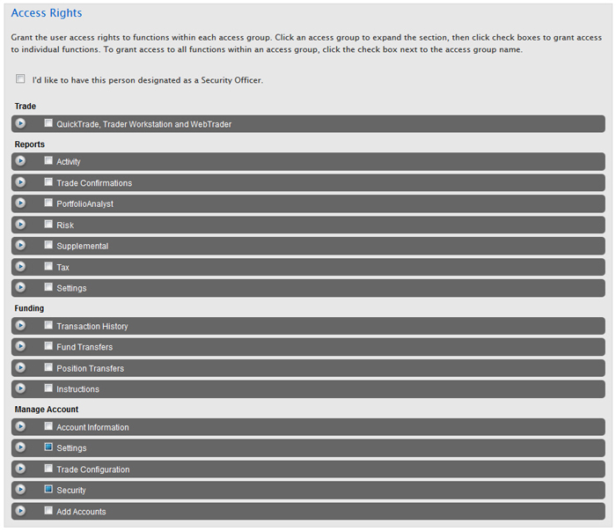Click the arrow icon next to Supplemental
This screenshot has height=532, width=616.
pos(20,246)
